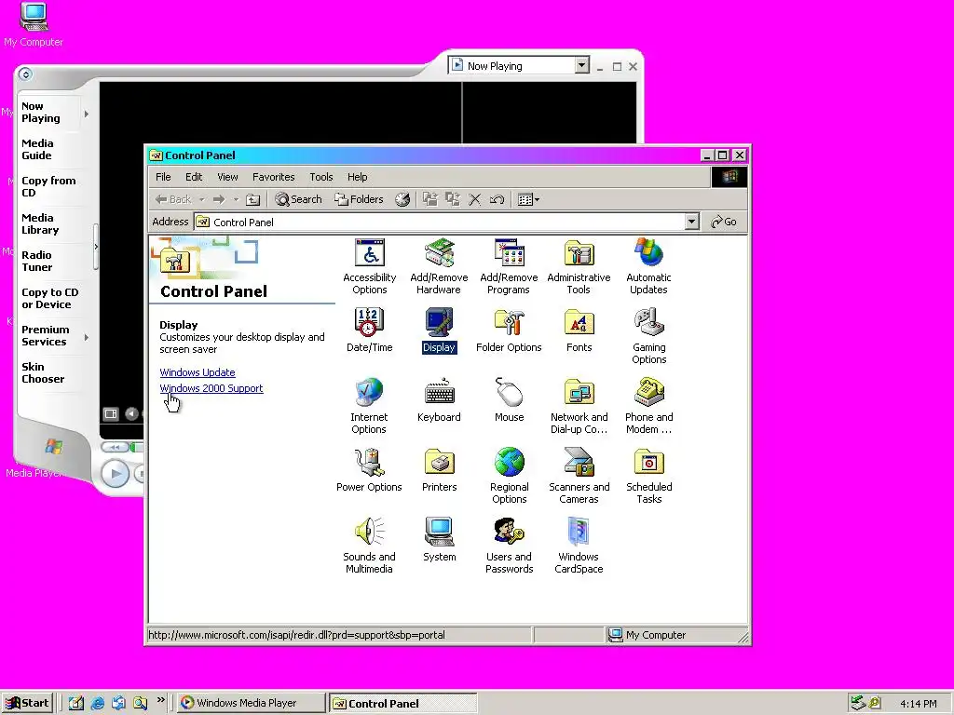Image resolution: width=954 pixels, height=715 pixels.
Task: Select Copy from CD in Media Player
Action: pos(48,186)
